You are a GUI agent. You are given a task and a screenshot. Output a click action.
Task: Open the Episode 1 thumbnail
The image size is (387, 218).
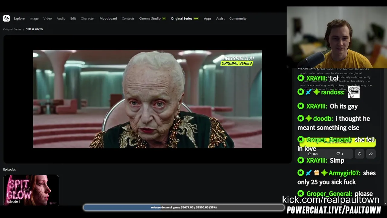[31, 190]
